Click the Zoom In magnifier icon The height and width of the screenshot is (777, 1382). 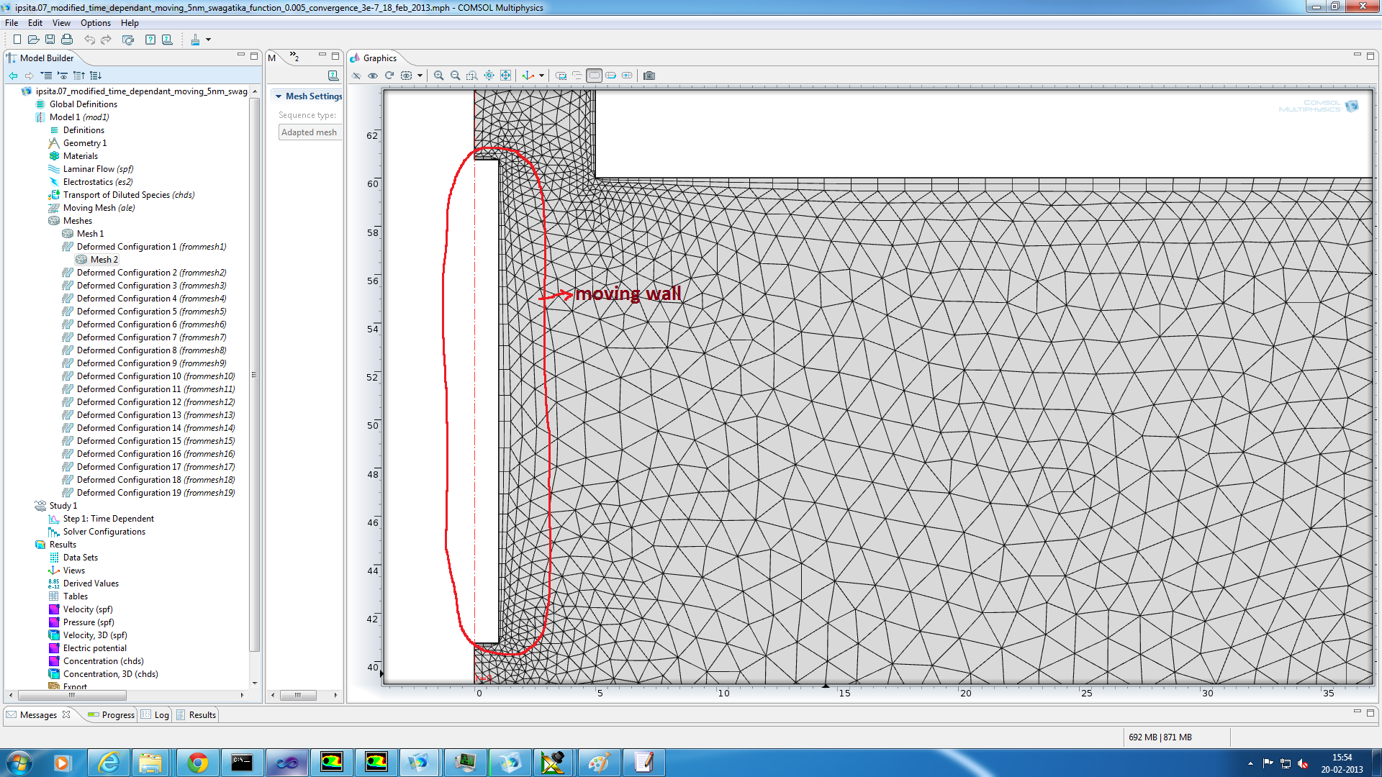438,76
